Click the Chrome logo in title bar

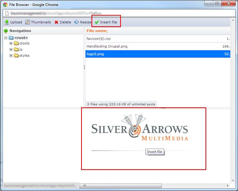click(5, 5)
